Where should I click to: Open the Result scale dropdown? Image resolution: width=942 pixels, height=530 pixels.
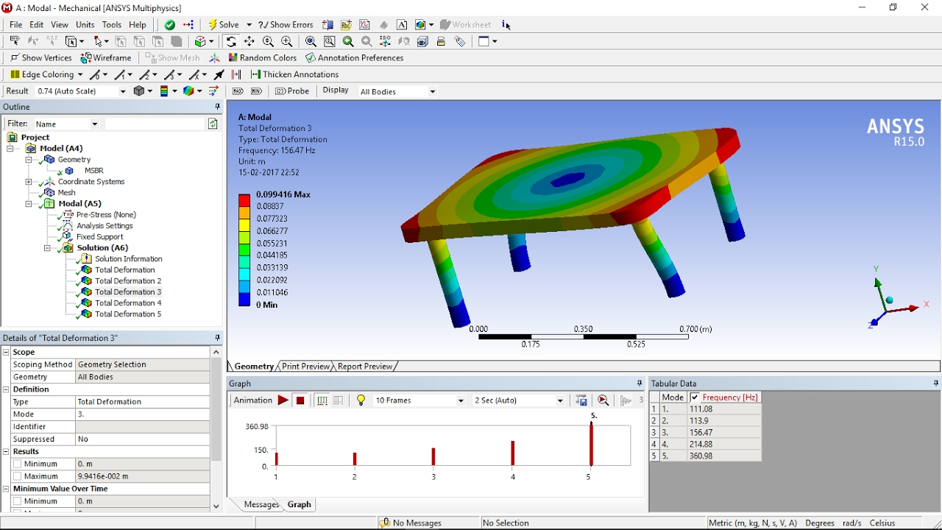pyautogui.click(x=122, y=92)
